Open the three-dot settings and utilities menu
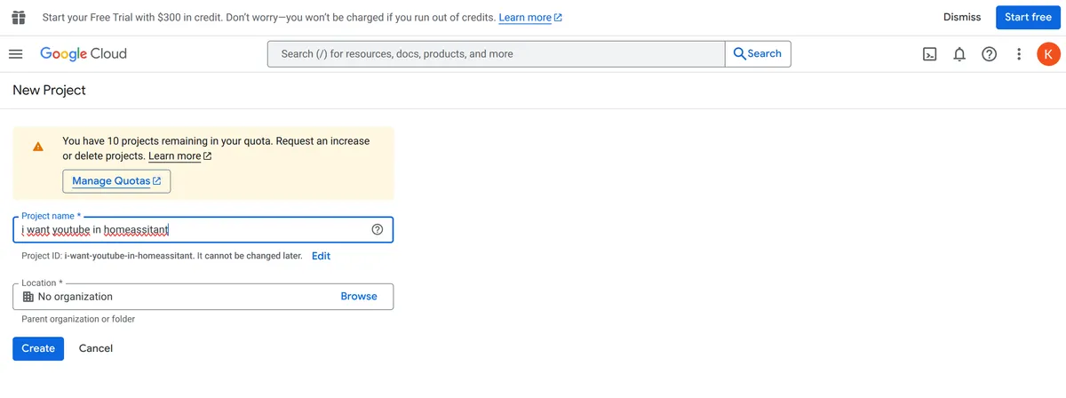Viewport: 1066px width, 398px height. 1019,54
